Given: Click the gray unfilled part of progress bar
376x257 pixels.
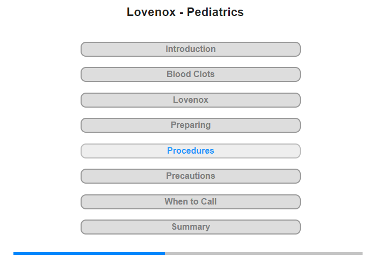Looking at the screenshot, I should (264, 253).
